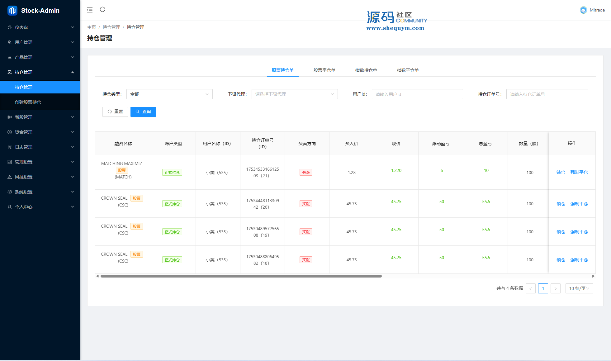Click the 系统设置 gear icon

[10, 192]
